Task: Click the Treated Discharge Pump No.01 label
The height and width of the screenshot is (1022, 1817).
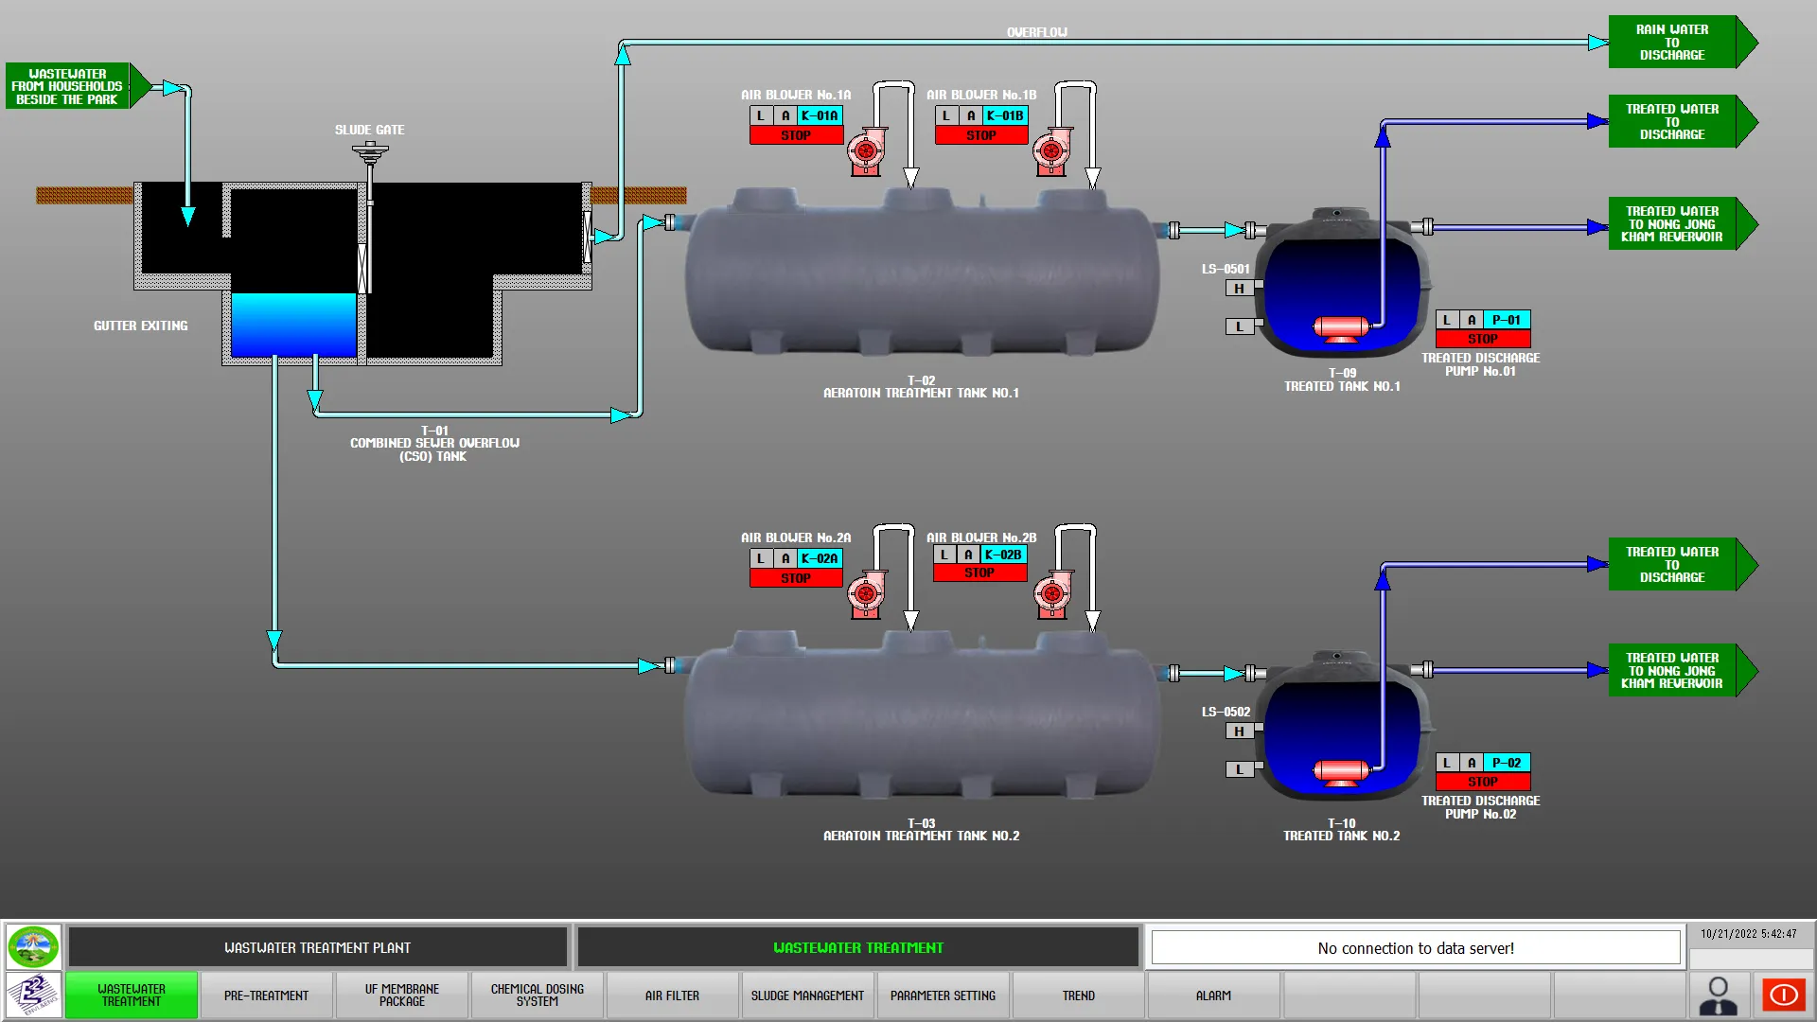Action: (x=1481, y=364)
